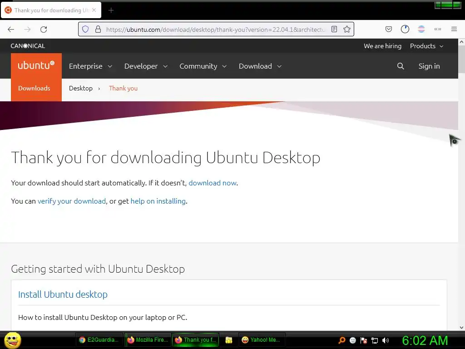Viewport: 465px width, 349px height.
Task: Expand the Download menu
Action: coord(260,66)
